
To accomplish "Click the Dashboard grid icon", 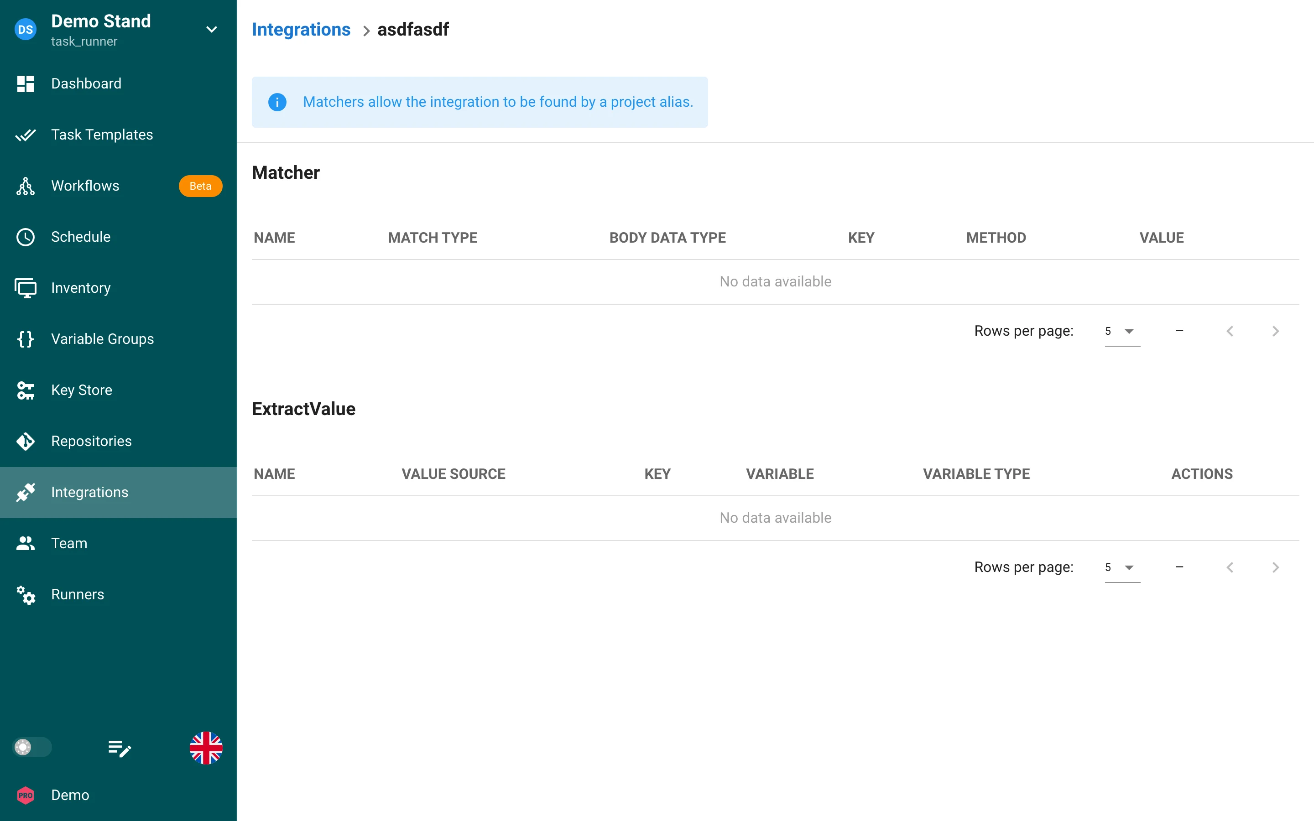I will 26,83.
